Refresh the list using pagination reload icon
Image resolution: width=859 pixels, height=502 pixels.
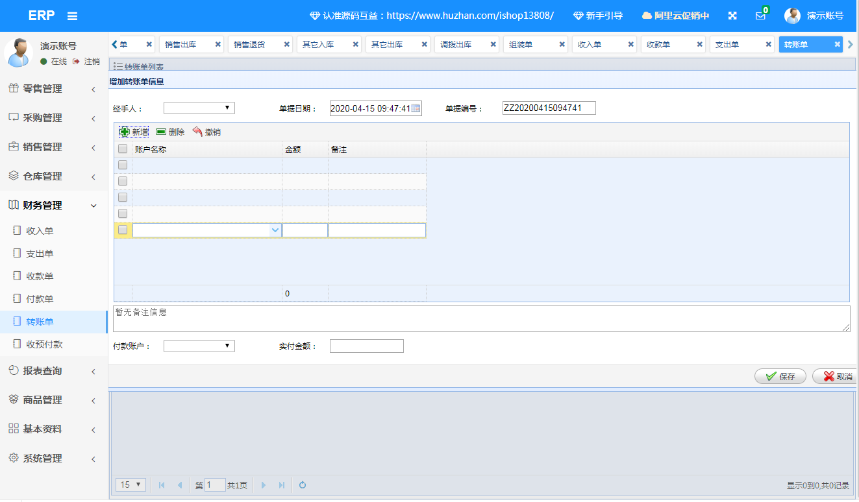[303, 484]
